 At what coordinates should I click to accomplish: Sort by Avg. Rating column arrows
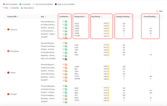102,17
